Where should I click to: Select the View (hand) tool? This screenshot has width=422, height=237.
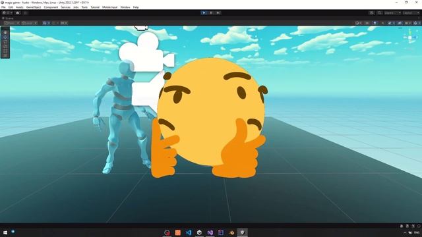(x=5, y=32)
